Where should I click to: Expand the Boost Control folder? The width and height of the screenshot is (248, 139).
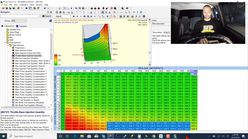[x=5, y=35]
